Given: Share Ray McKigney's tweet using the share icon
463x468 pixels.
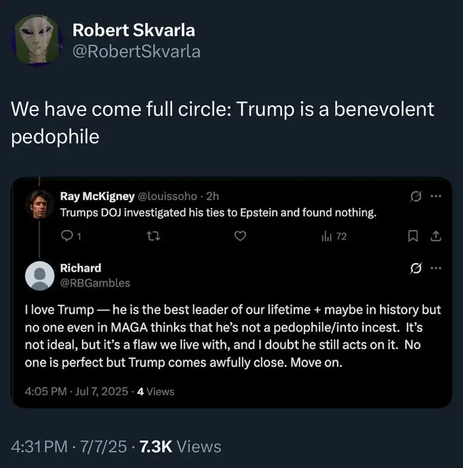Looking at the screenshot, I should click(436, 237).
